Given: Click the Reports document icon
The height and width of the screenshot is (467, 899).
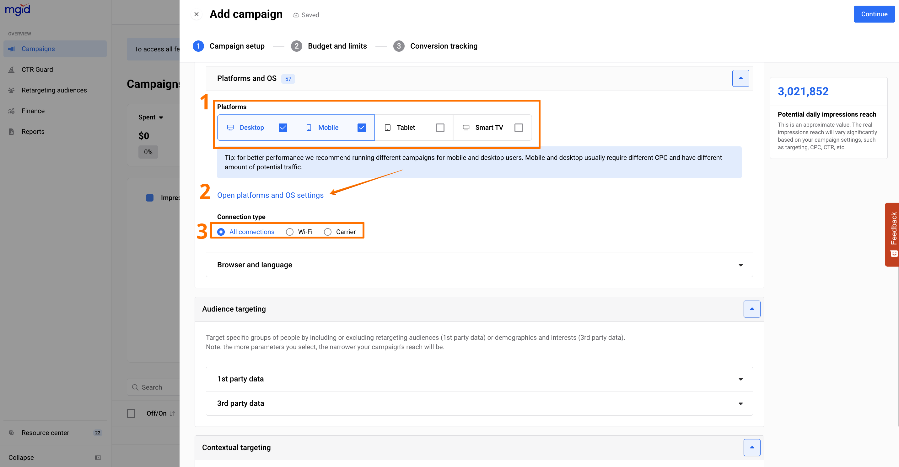Looking at the screenshot, I should [x=12, y=131].
